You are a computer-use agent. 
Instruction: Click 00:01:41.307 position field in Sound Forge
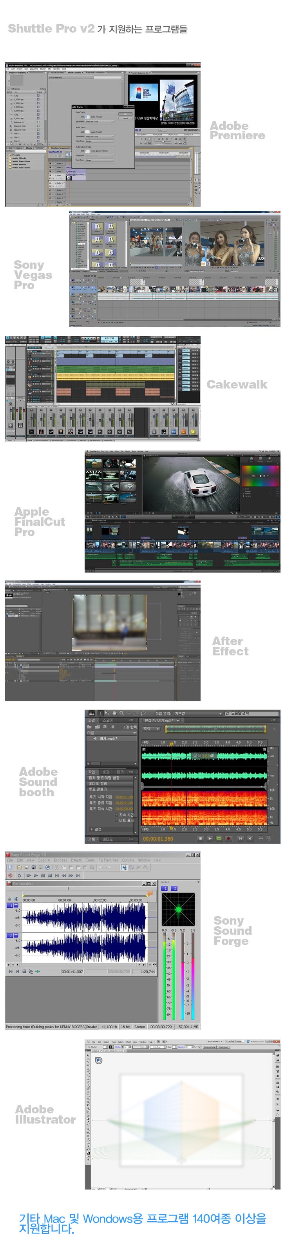coord(72,971)
